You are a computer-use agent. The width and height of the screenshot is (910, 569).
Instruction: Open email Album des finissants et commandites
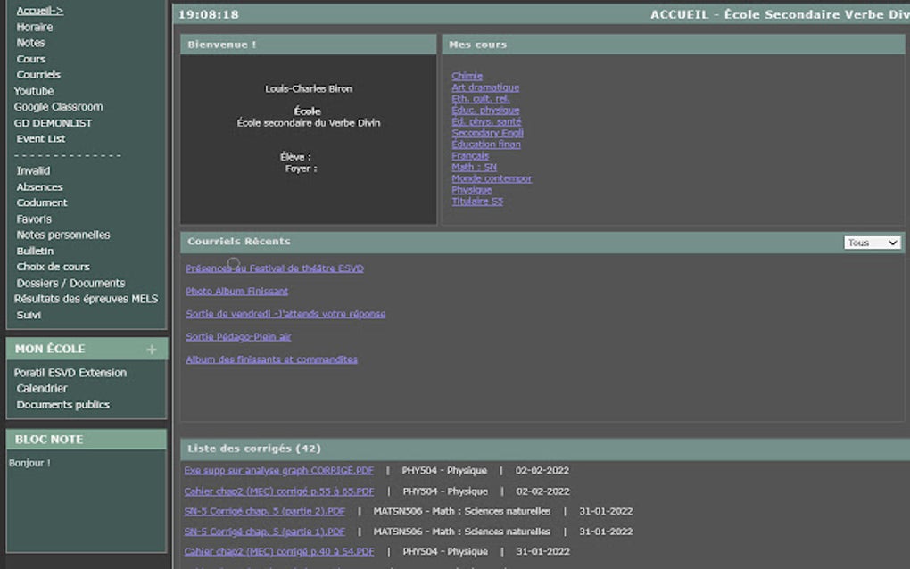[271, 359]
